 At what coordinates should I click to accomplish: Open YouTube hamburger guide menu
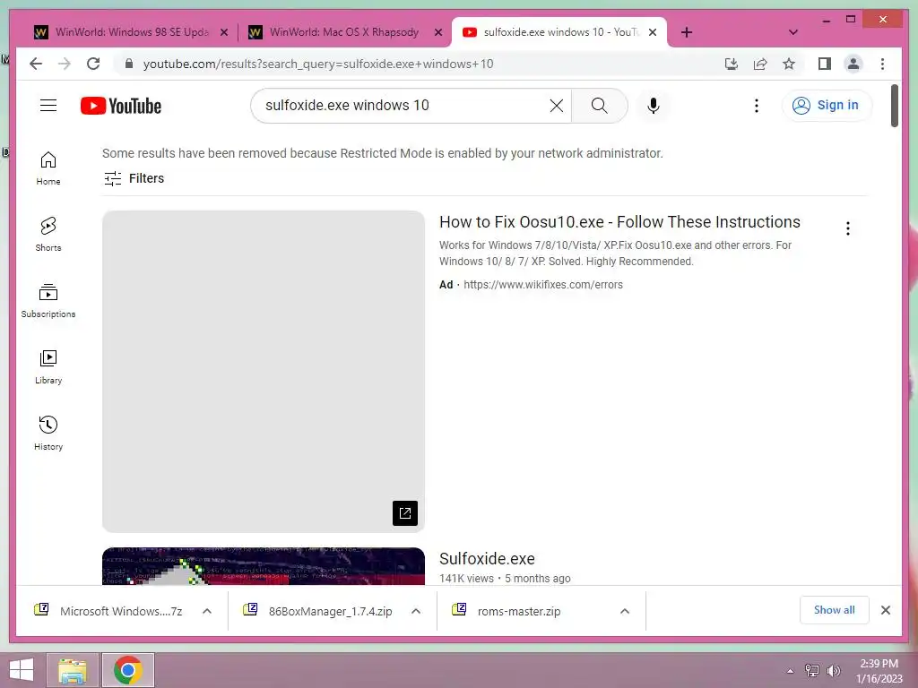(x=48, y=106)
